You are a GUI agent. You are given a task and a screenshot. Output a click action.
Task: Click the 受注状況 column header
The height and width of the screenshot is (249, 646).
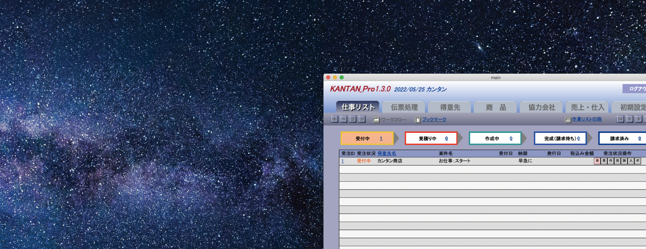click(x=366, y=154)
